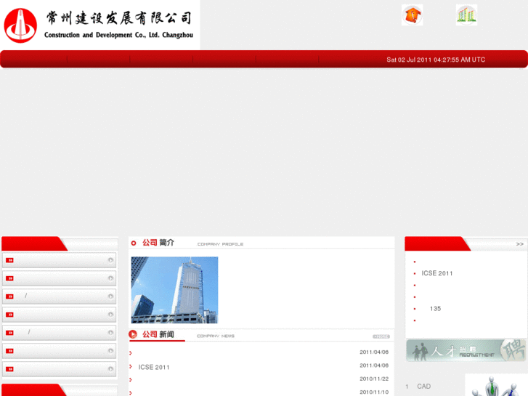Viewport: 528px width, 396px height.
Task: Click the COMPANY NEWS subtitle text
Action: tap(216, 336)
